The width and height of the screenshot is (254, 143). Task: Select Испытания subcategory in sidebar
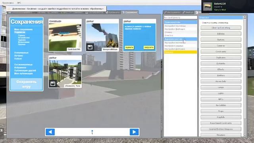coord(24,42)
